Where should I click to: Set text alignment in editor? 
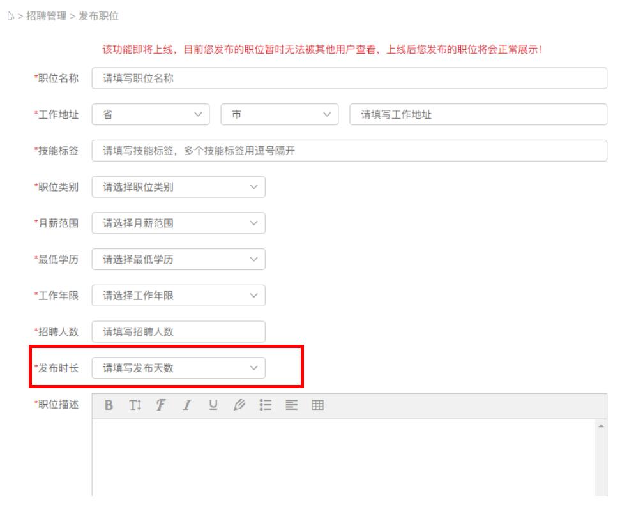(292, 405)
